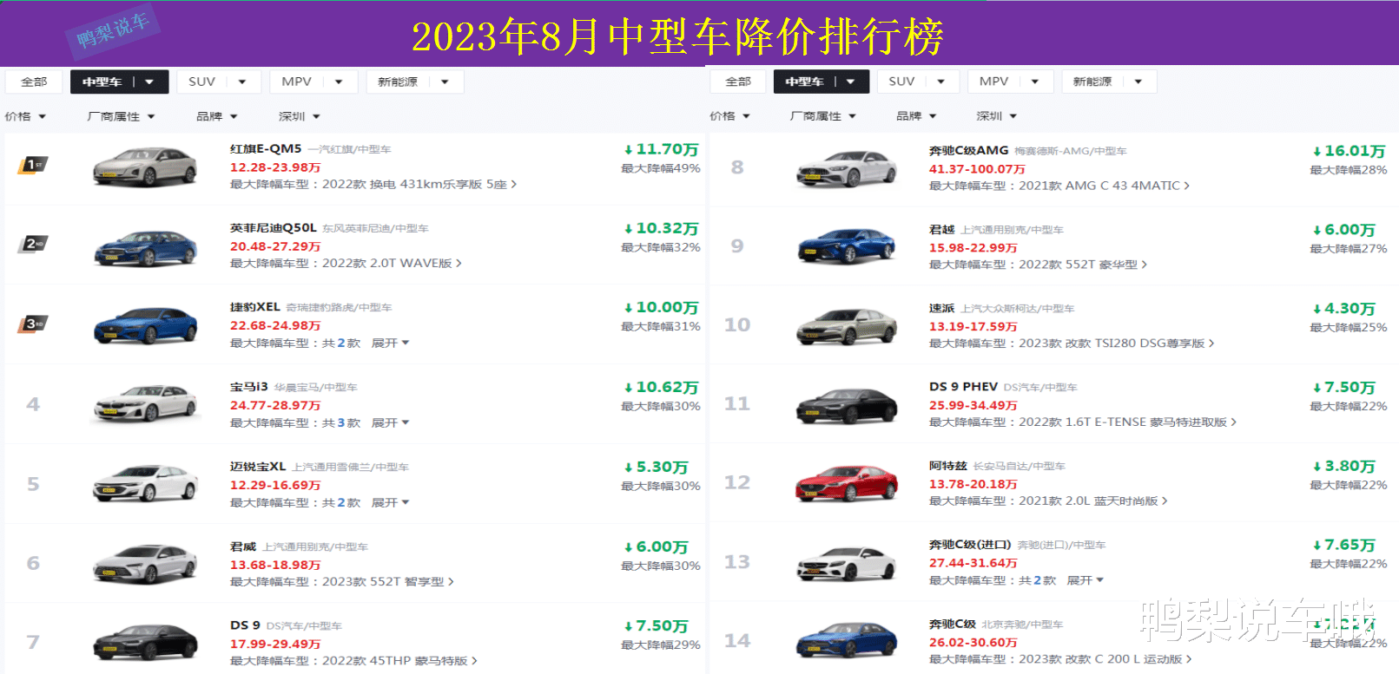
Task: Open 2021款 AMG C 43 4MATIC link
Action: pos(1104,186)
